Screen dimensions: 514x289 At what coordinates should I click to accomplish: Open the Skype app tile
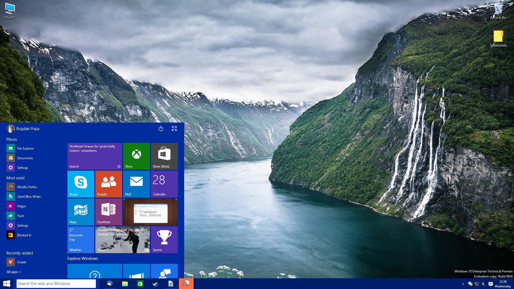(x=81, y=183)
